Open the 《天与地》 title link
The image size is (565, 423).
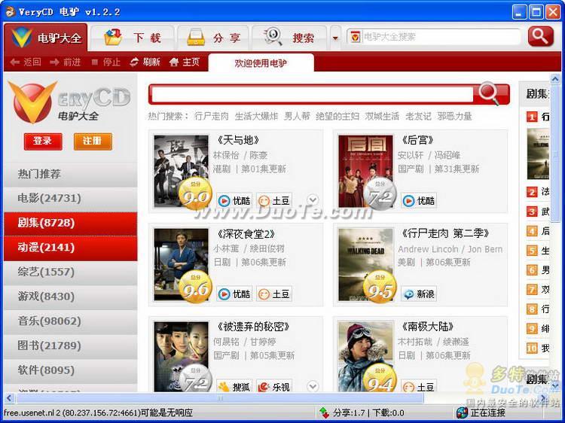[x=238, y=140]
